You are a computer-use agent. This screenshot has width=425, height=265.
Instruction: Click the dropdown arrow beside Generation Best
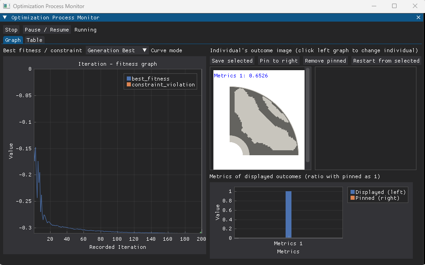click(145, 50)
